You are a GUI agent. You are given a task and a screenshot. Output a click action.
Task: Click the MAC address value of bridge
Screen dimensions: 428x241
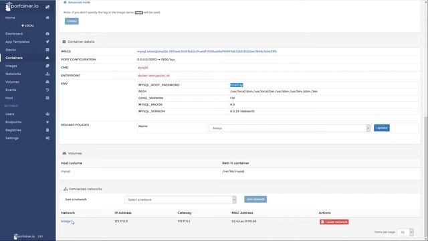point(243,222)
